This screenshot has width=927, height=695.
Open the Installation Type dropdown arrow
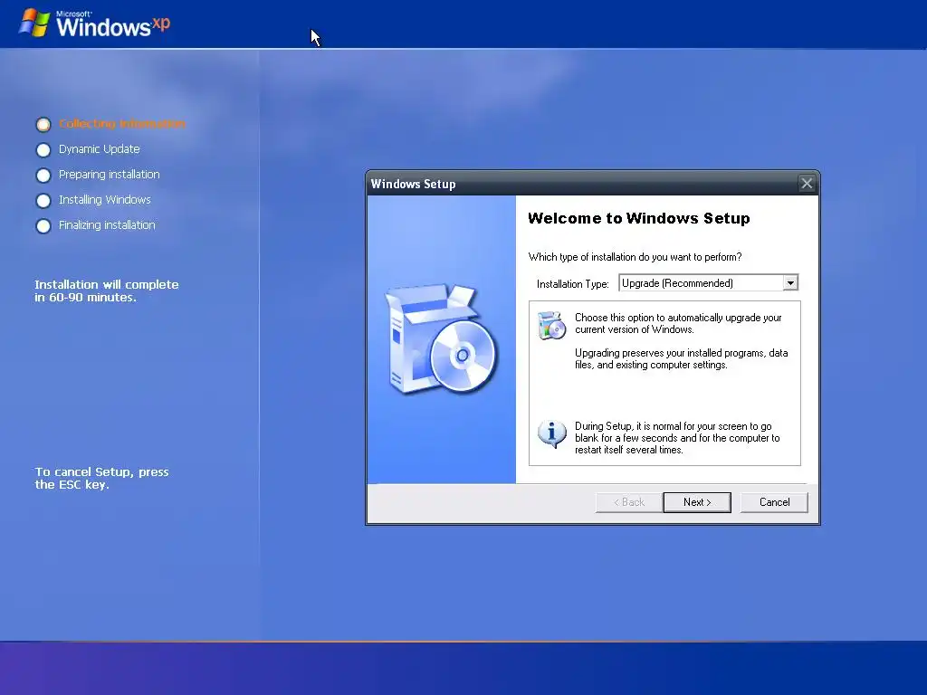click(x=789, y=283)
